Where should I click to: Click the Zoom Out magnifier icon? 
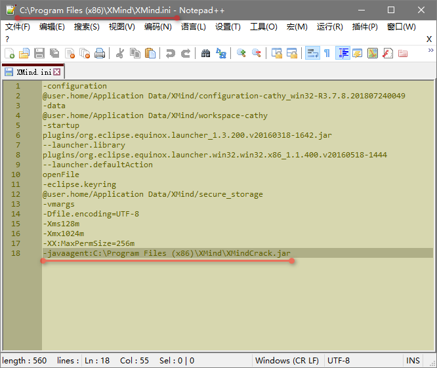click(257, 53)
